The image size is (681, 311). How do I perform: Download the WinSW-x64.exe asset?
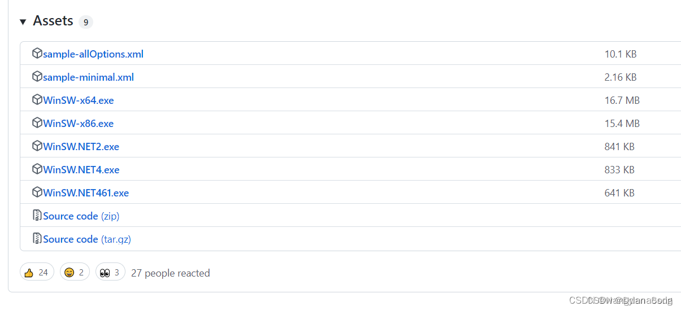(x=79, y=100)
